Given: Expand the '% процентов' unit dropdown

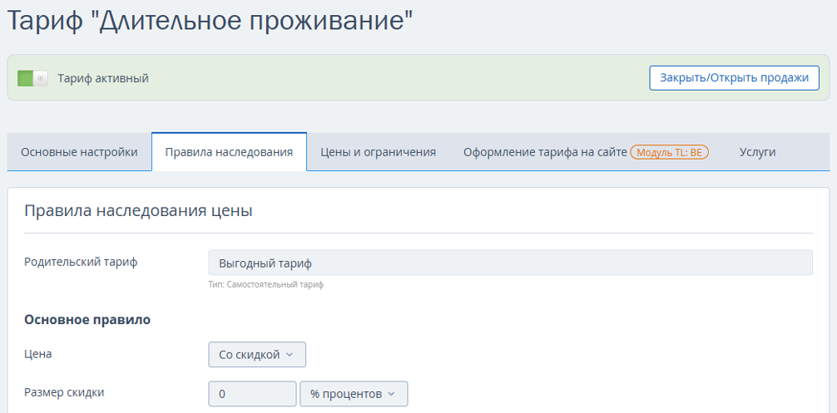Looking at the screenshot, I should (354, 394).
